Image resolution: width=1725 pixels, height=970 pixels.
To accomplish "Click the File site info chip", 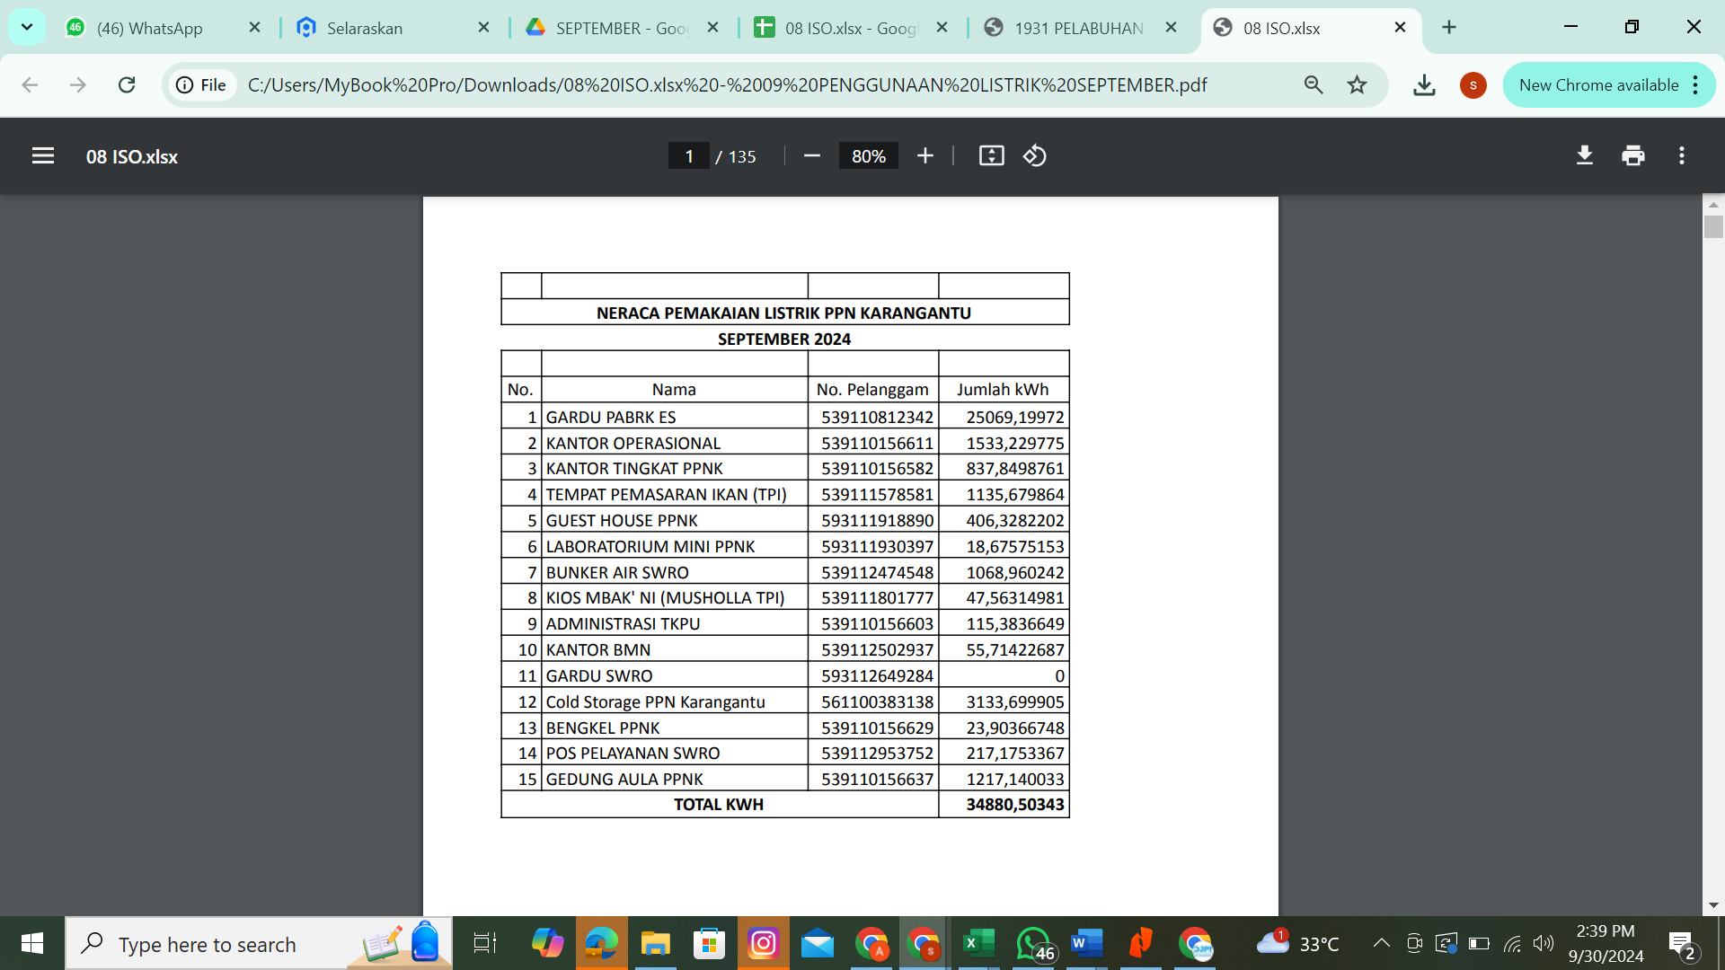I will click(201, 85).
